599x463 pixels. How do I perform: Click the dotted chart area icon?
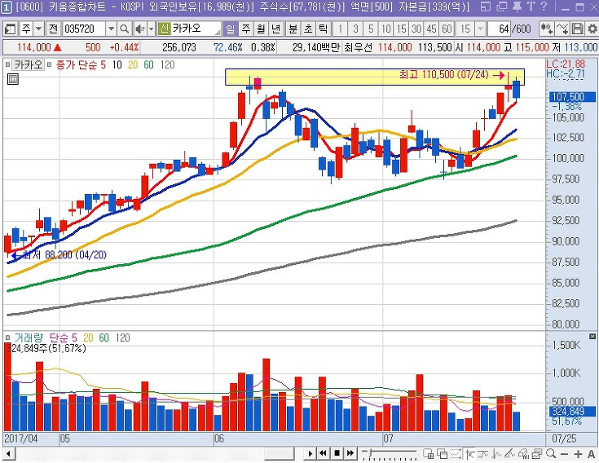[456, 454]
